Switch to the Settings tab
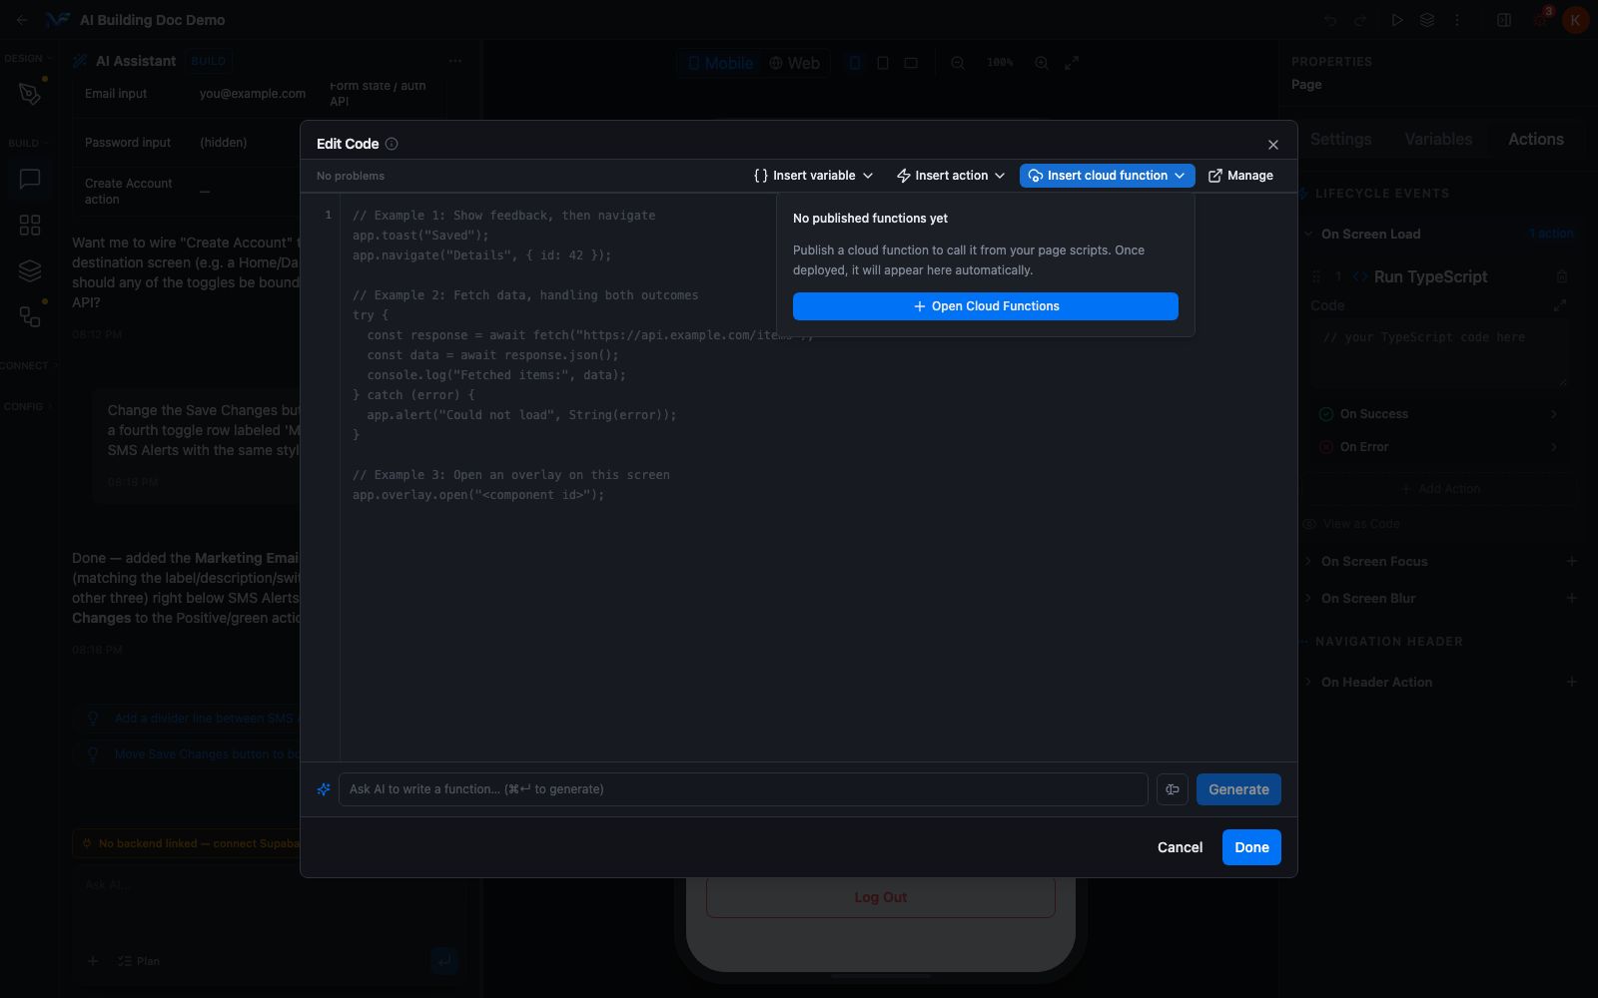 click(1340, 140)
